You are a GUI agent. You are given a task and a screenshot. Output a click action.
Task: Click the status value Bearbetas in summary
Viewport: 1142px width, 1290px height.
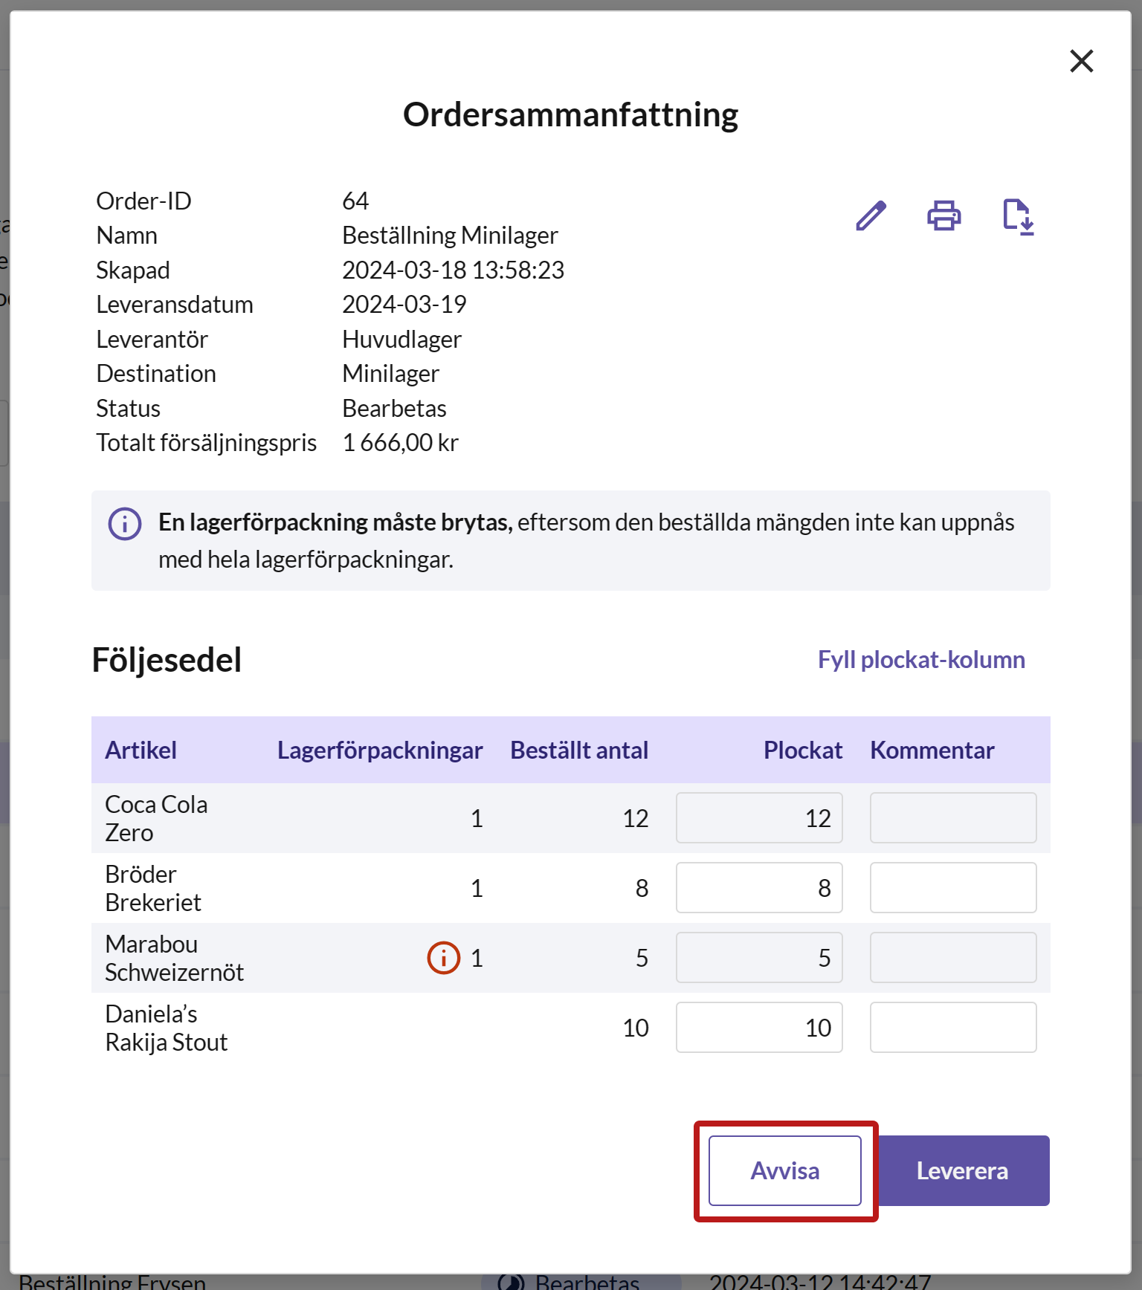394,408
